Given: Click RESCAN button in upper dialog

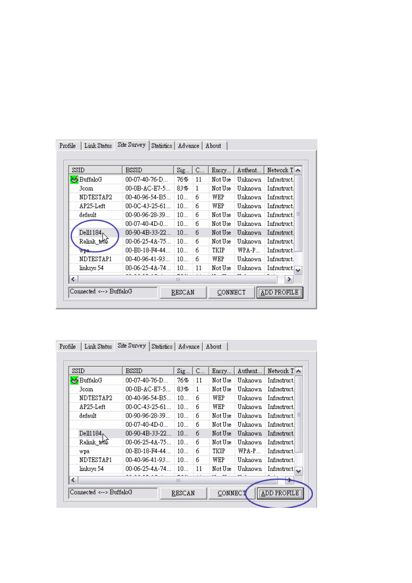Looking at the screenshot, I should point(183,292).
